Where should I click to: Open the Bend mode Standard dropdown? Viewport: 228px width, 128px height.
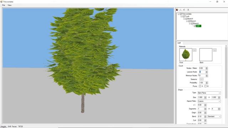214,116
